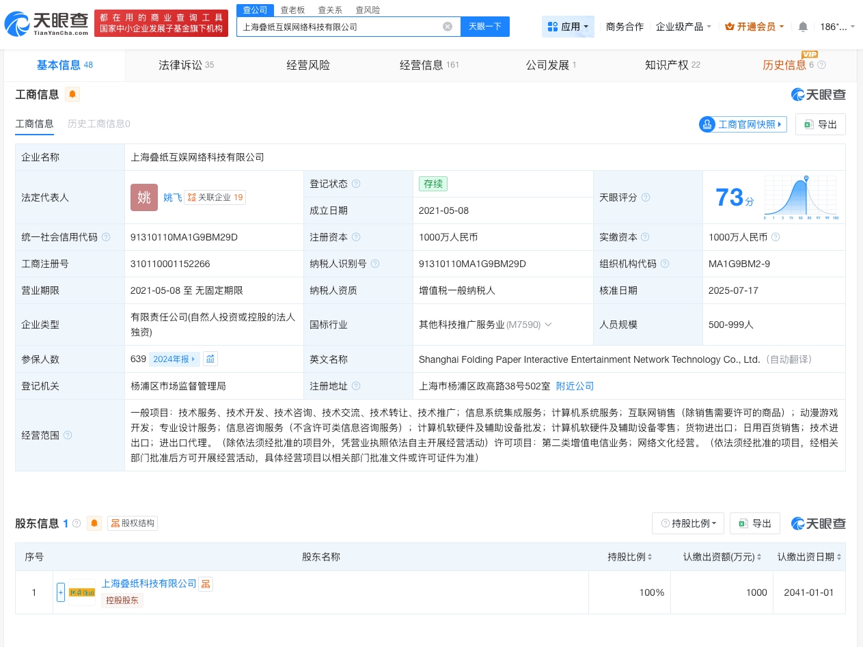Switch to 查风险 search tab
Image resolution: width=863 pixels, height=647 pixels.
[368, 10]
